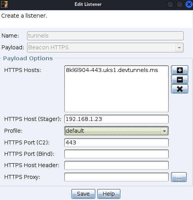Screen dimensions: 193x200
Task: Focus the HTTPS Port (Bind) field
Action: point(117,154)
